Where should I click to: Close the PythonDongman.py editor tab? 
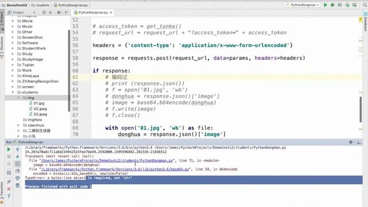[x=111, y=13]
